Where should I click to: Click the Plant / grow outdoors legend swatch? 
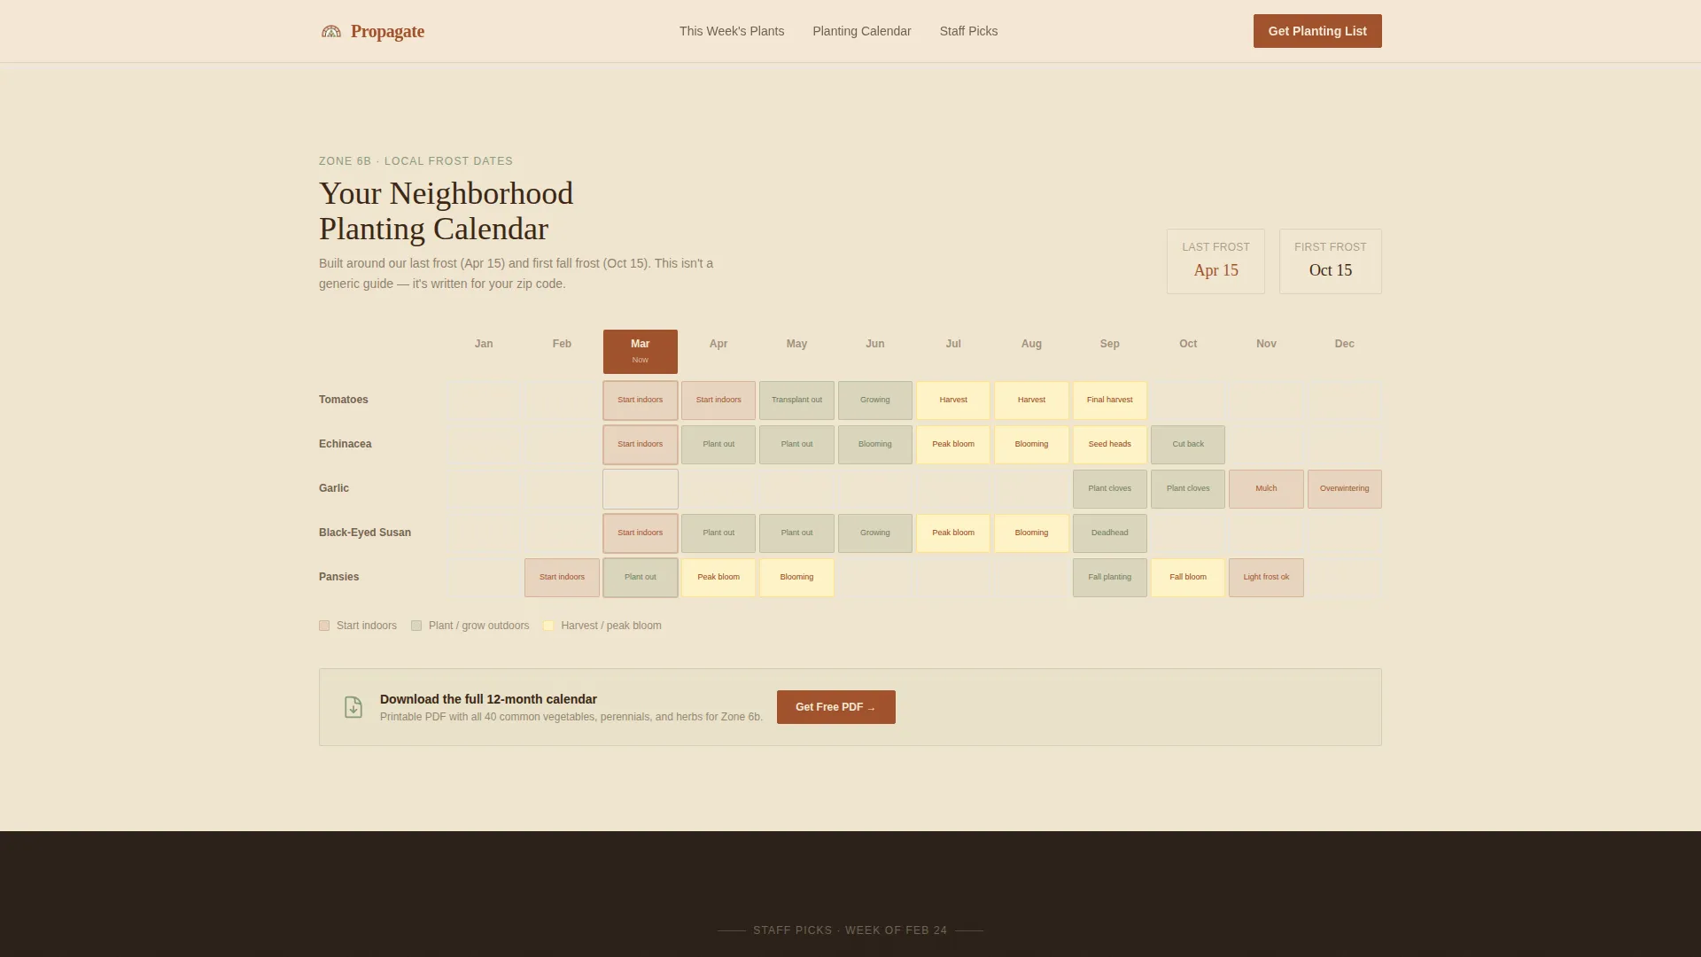416,626
